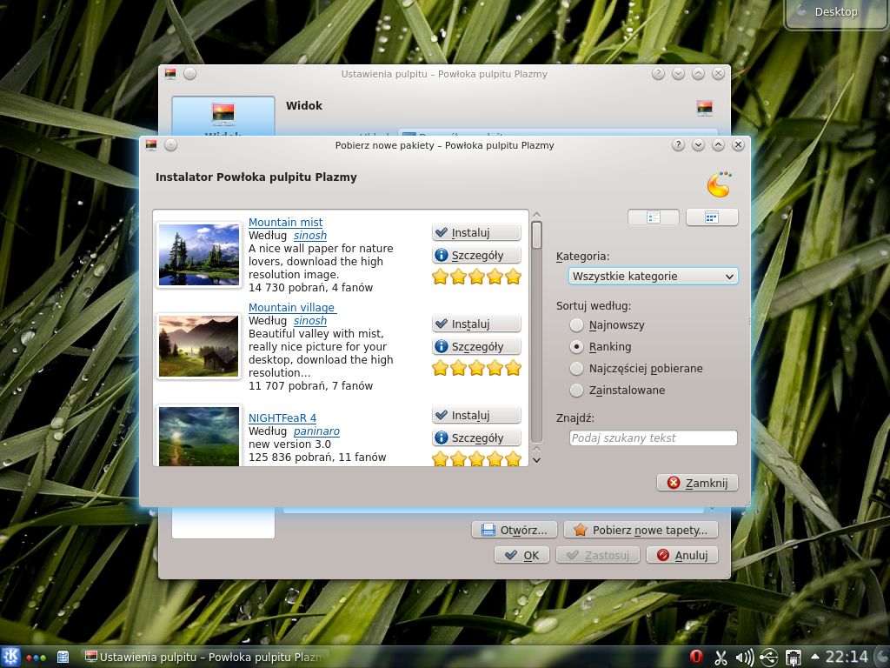Toggle the on-all-desktops pin of Pobierz nowe pakiety
The width and height of the screenshot is (890, 668).
click(x=171, y=145)
